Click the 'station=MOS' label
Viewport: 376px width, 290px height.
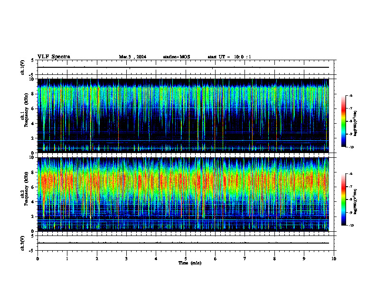tap(177, 57)
